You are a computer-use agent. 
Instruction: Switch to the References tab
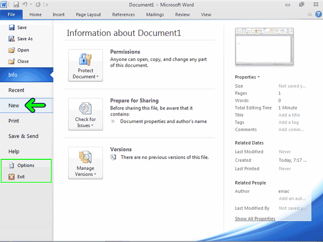click(123, 15)
